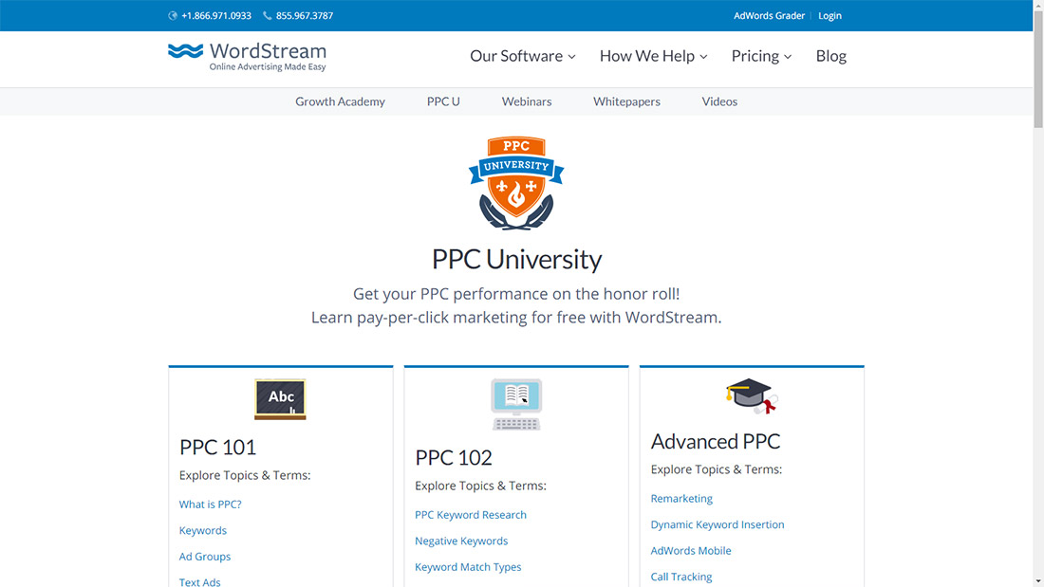Open the Keyword Match Types link
The width and height of the screenshot is (1044, 587).
468,567
